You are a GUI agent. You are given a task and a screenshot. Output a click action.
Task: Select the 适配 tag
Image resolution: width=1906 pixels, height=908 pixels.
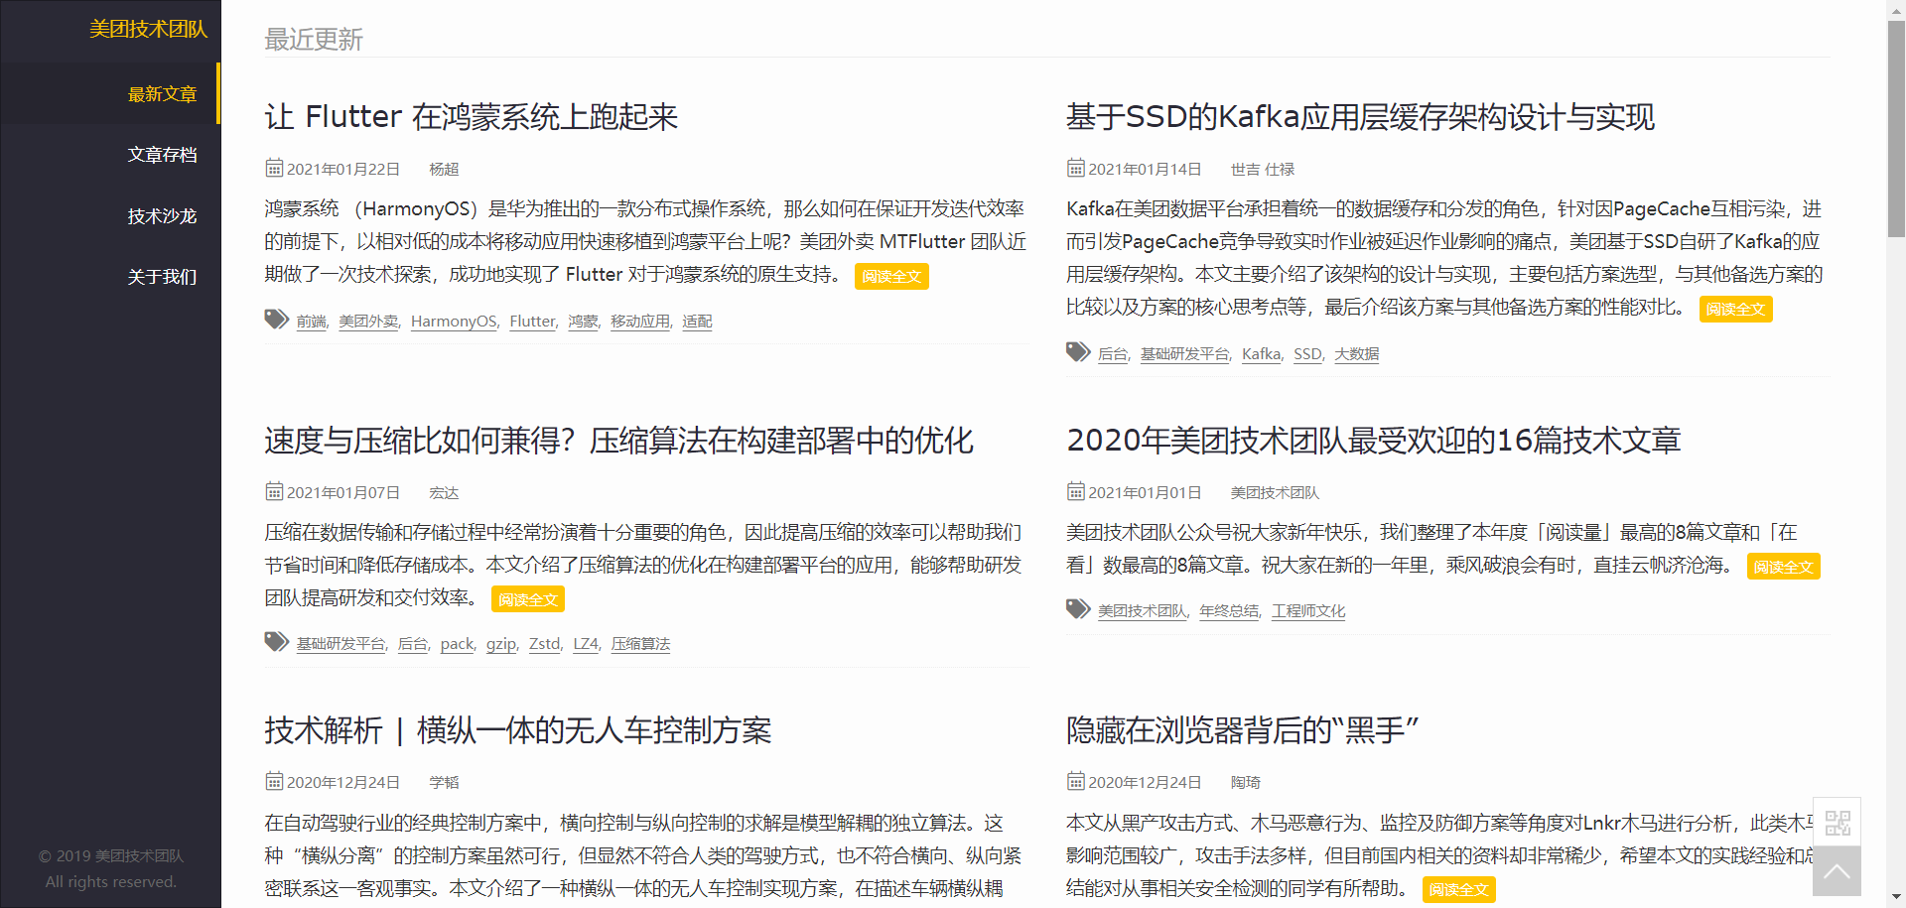point(697,322)
